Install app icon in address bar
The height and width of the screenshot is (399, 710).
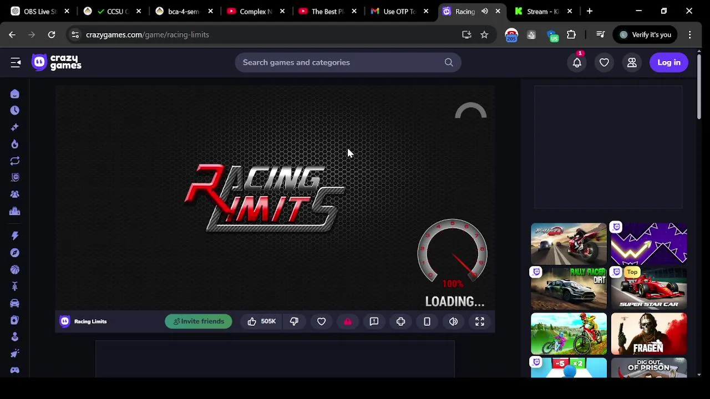click(x=466, y=34)
